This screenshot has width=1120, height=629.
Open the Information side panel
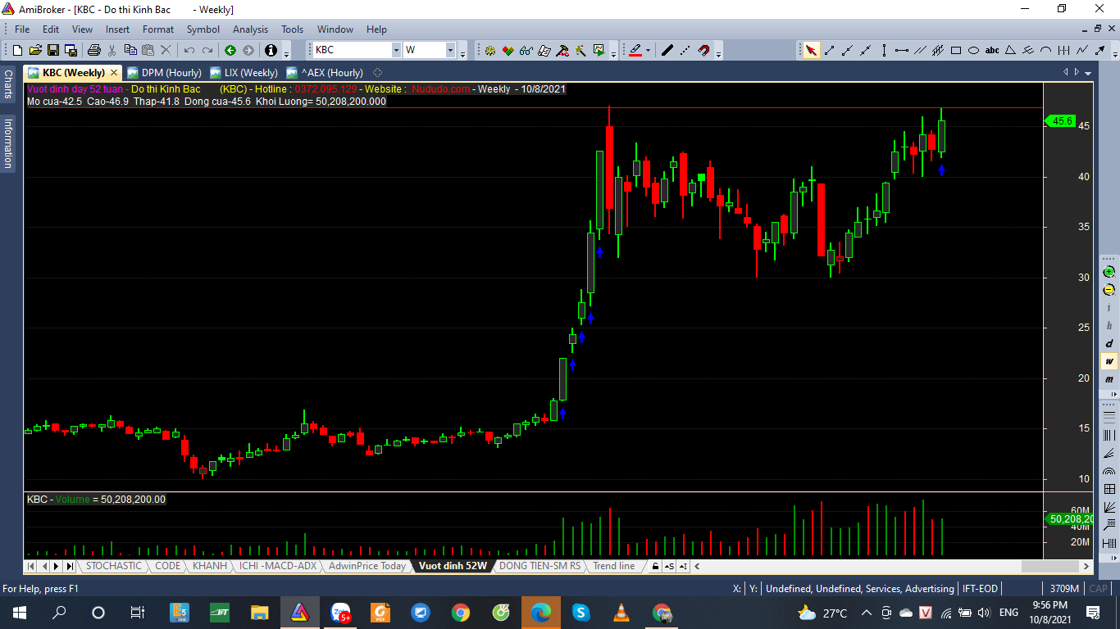(8, 143)
